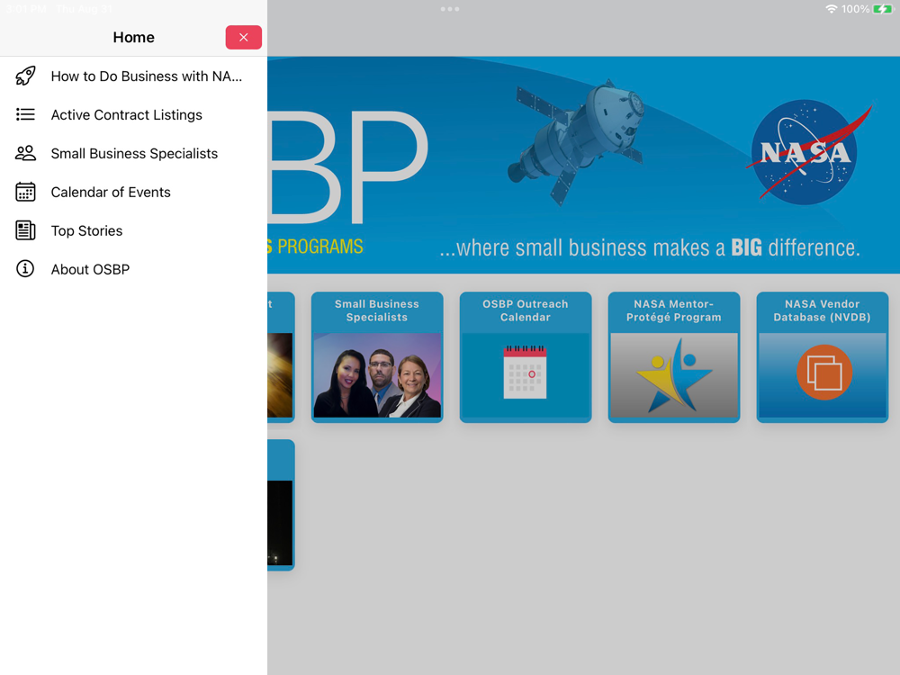Tap the three-dot multitasking control at top
Screen dimensions: 900x675
pyautogui.click(x=450, y=9)
